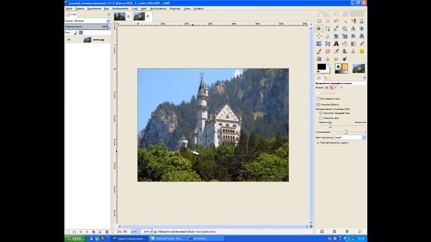Select the Free Select lasso tool

point(336,21)
